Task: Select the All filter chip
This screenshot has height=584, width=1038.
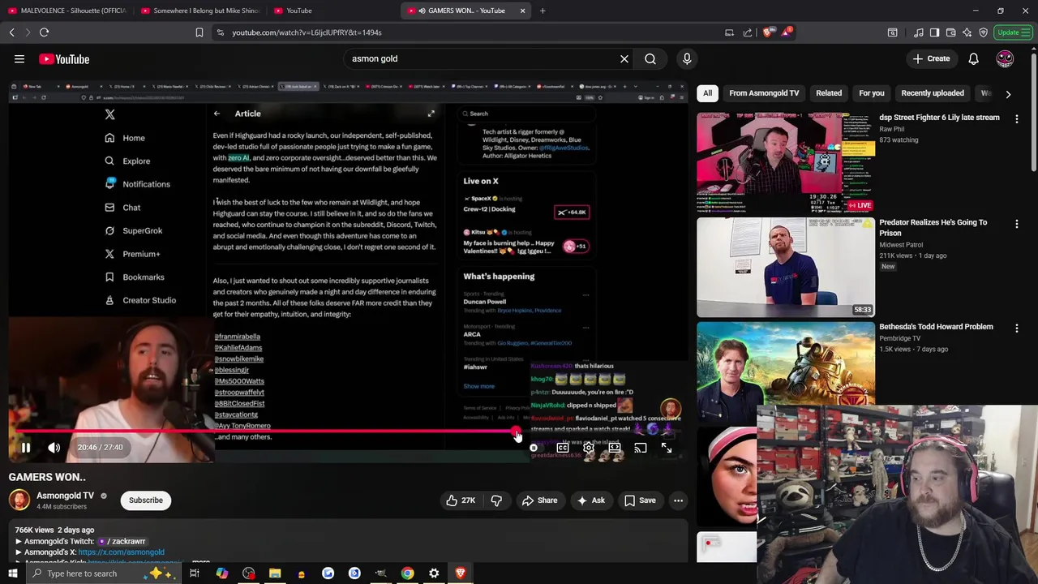Action: tap(707, 93)
